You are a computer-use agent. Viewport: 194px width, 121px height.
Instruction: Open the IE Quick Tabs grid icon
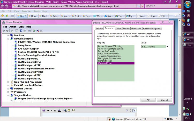pyautogui.click(x=12, y=16)
